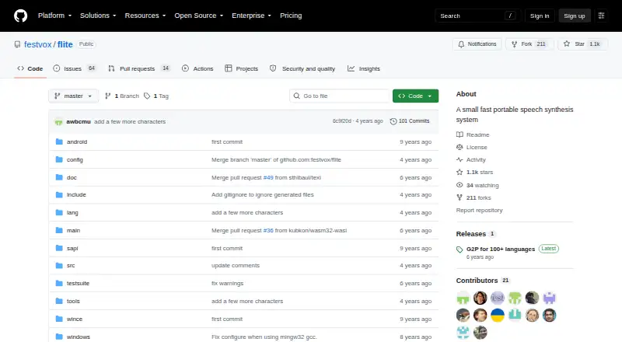Open the android folder
622x342 pixels.
(77, 141)
